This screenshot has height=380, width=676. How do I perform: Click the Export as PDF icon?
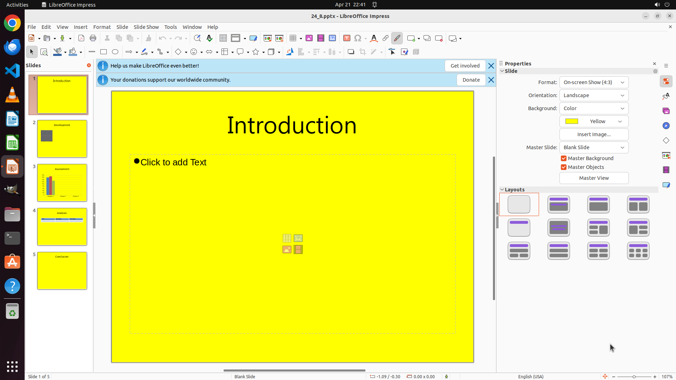click(x=81, y=38)
